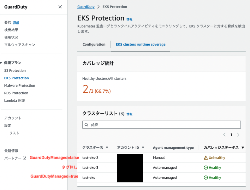The image size is (250, 190).
Task: Click the external link icon beside パートナー
Action: click(25, 158)
